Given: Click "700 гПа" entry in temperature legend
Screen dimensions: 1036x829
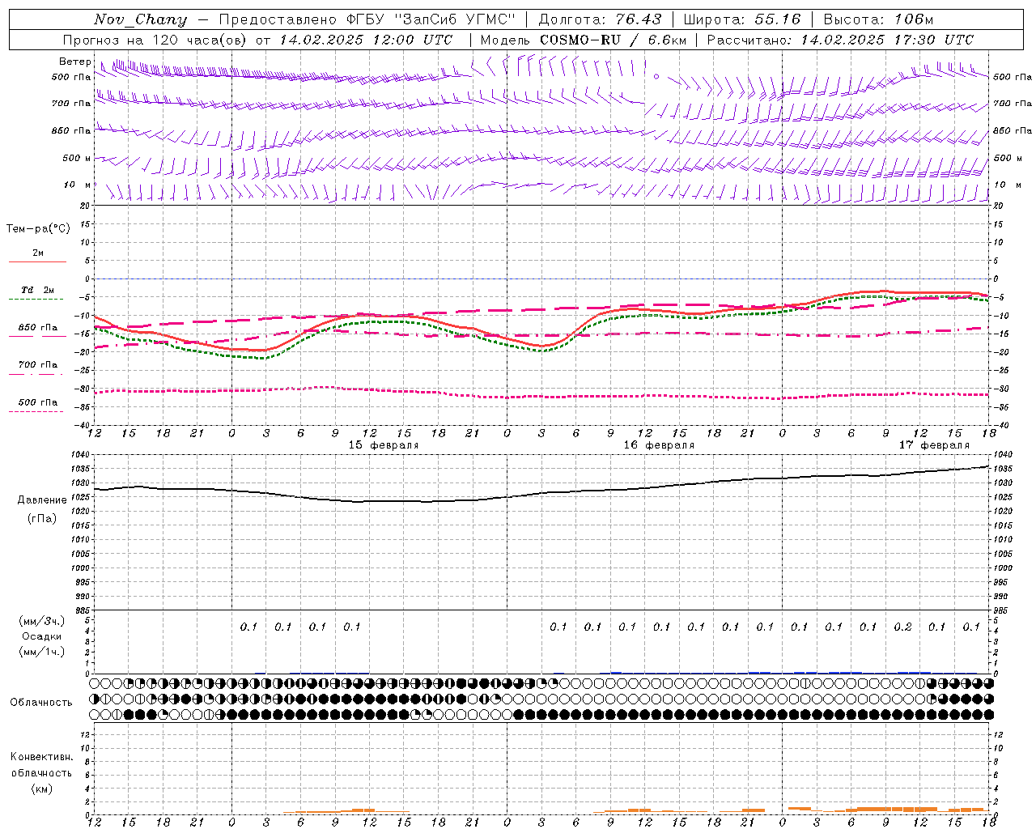Looking at the screenshot, I should (38, 365).
